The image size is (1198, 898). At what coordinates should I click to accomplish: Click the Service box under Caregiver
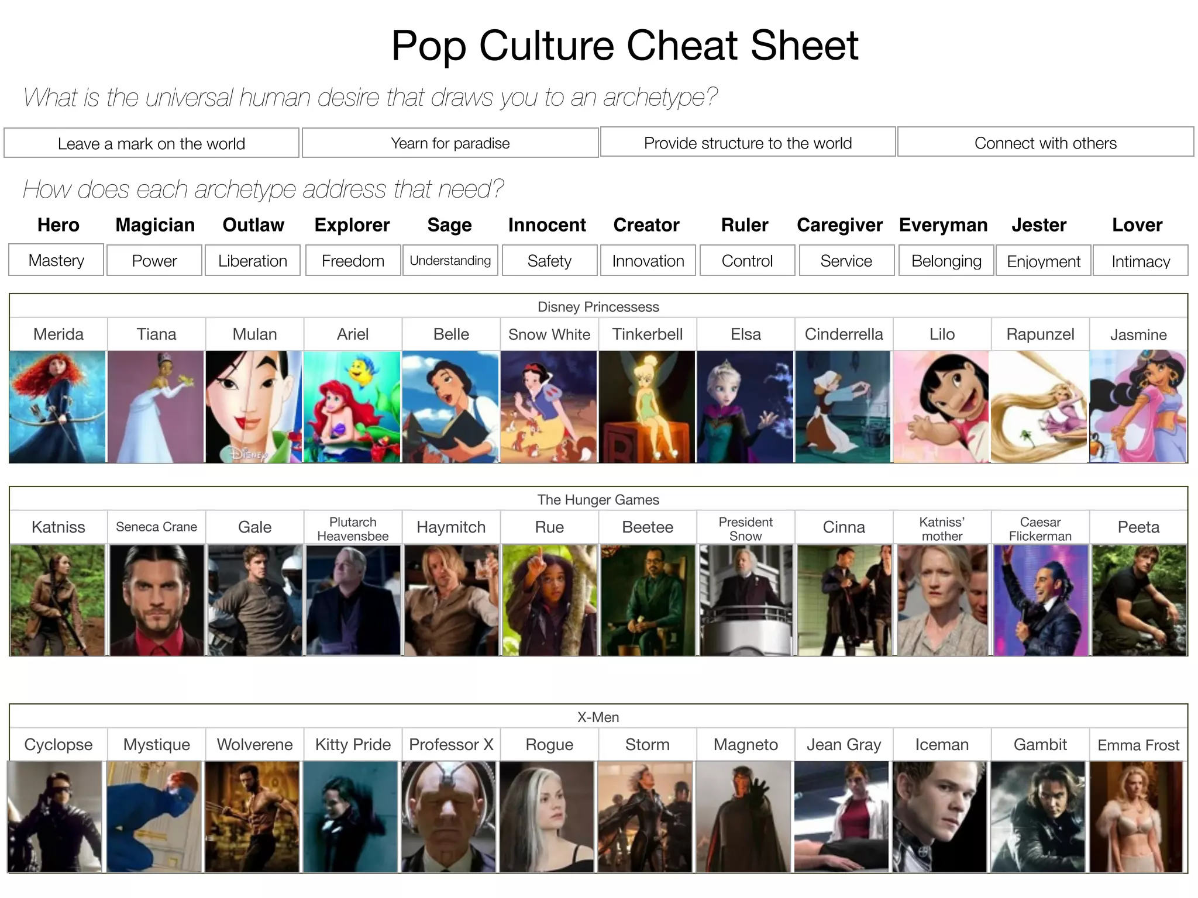coord(846,260)
